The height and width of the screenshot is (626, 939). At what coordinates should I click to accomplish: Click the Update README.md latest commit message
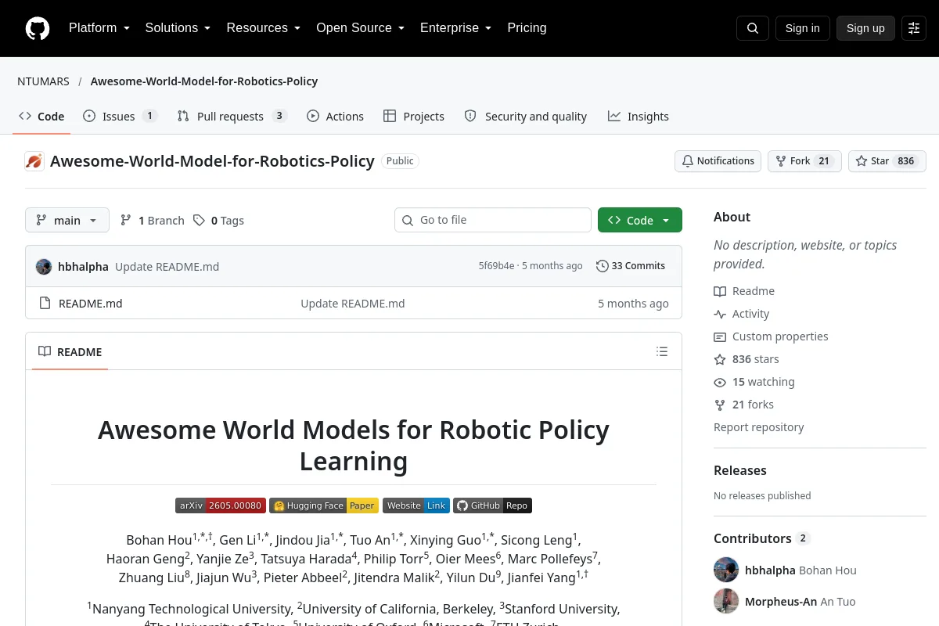[167, 266]
